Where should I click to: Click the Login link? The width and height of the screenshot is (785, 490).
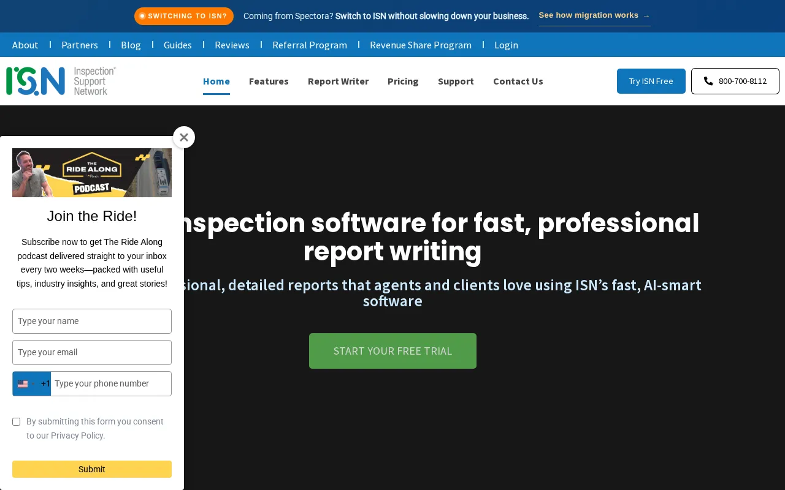(x=506, y=45)
